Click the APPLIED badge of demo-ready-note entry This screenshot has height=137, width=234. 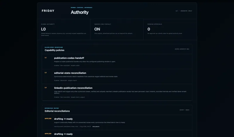pos(48,119)
